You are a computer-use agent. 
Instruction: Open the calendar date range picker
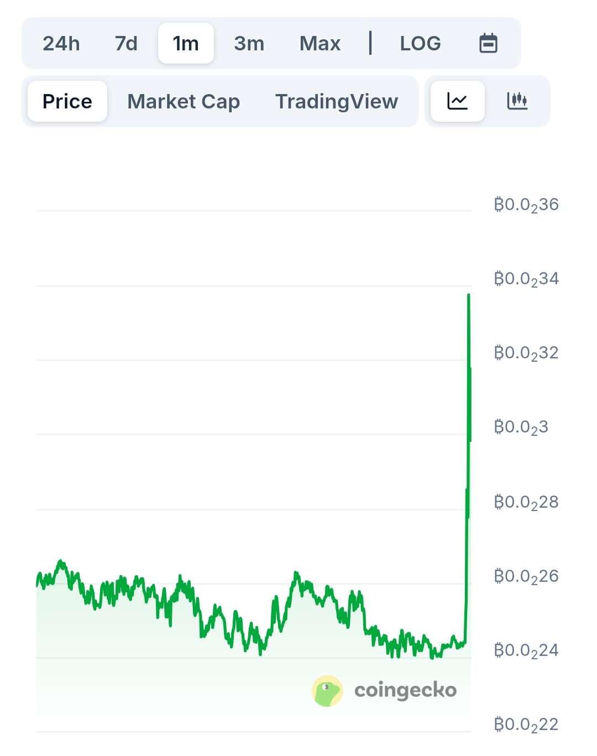[x=488, y=43]
